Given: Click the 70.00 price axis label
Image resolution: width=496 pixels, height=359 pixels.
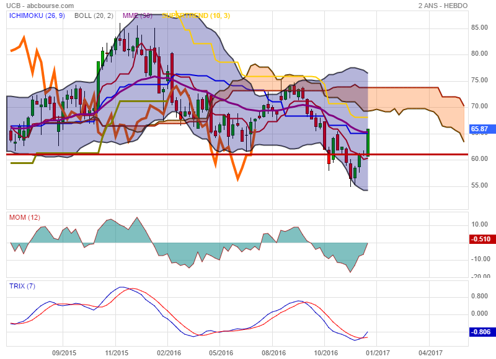Looking at the screenshot, I should pos(479,106).
